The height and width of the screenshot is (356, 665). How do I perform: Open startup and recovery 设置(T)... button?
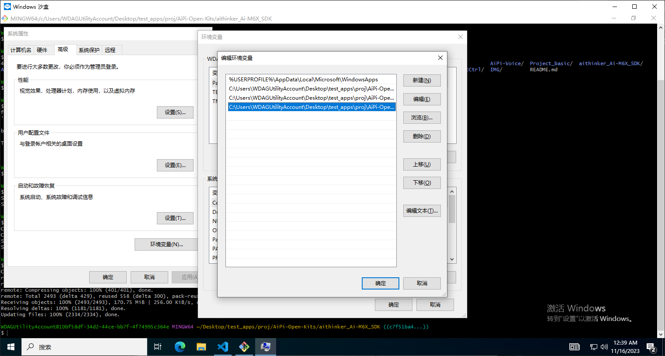175,218
